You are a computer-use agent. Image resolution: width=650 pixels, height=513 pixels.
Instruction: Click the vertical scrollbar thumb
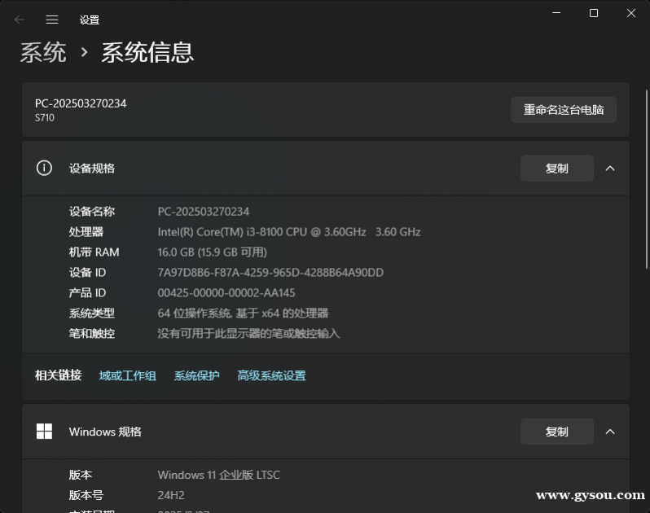(x=646, y=179)
